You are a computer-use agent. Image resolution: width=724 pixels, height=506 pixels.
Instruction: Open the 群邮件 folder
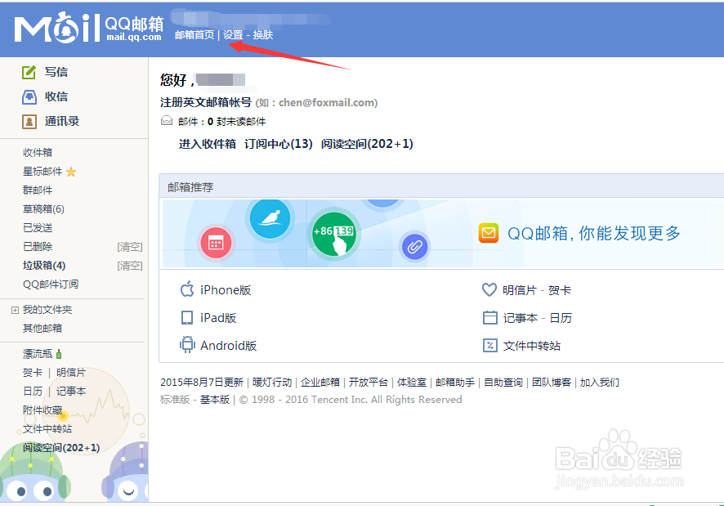click(x=38, y=190)
